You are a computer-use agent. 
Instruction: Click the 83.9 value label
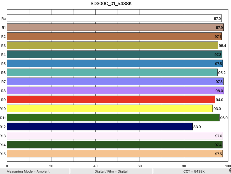[x=197, y=127]
